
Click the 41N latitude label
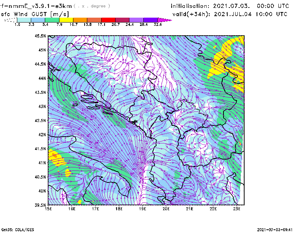pos(42,163)
